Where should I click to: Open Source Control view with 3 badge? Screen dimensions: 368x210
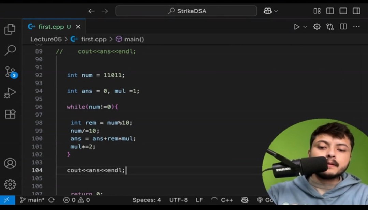tap(11, 72)
